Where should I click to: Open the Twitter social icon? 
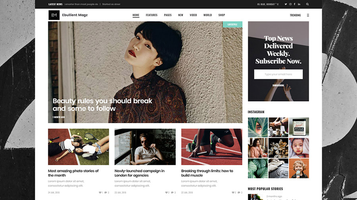286,4
